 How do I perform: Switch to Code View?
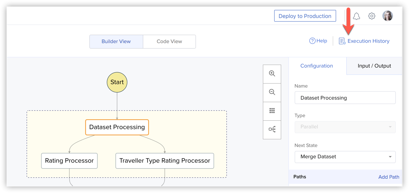[169, 42]
